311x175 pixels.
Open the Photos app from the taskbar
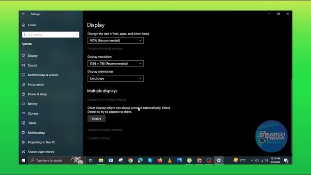click(x=179, y=160)
